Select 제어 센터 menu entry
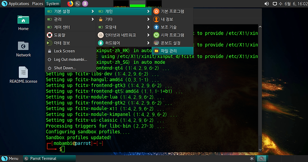Screen dimensions: 308x162 pyautogui.click(x=71, y=27)
